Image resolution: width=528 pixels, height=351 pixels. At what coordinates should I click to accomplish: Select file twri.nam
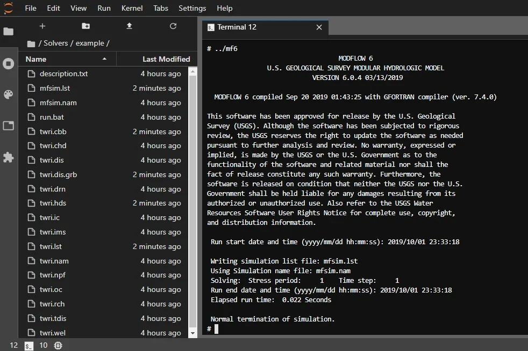[103, 261]
